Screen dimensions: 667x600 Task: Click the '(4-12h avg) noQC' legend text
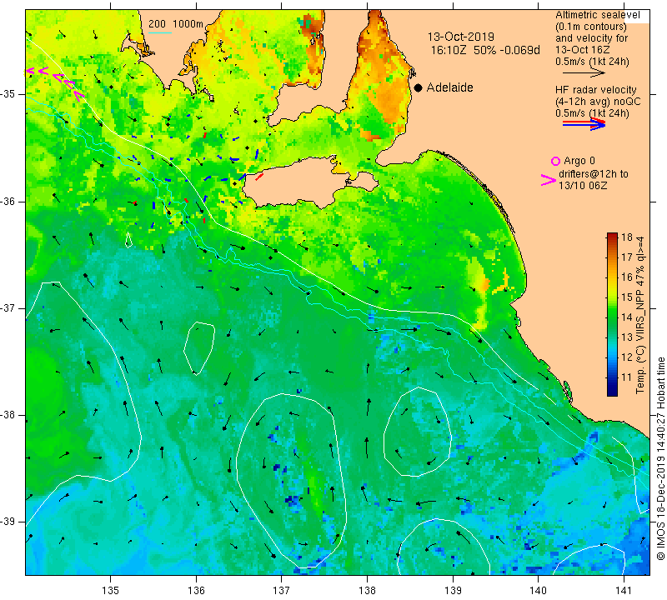(598, 102)
